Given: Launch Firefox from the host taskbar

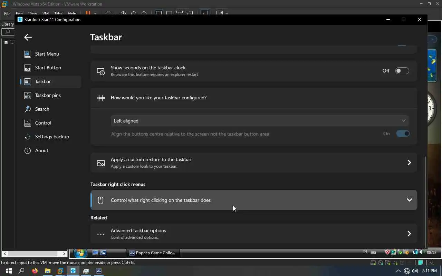Looking at the screenshot, I should click(x=35, y=271).
